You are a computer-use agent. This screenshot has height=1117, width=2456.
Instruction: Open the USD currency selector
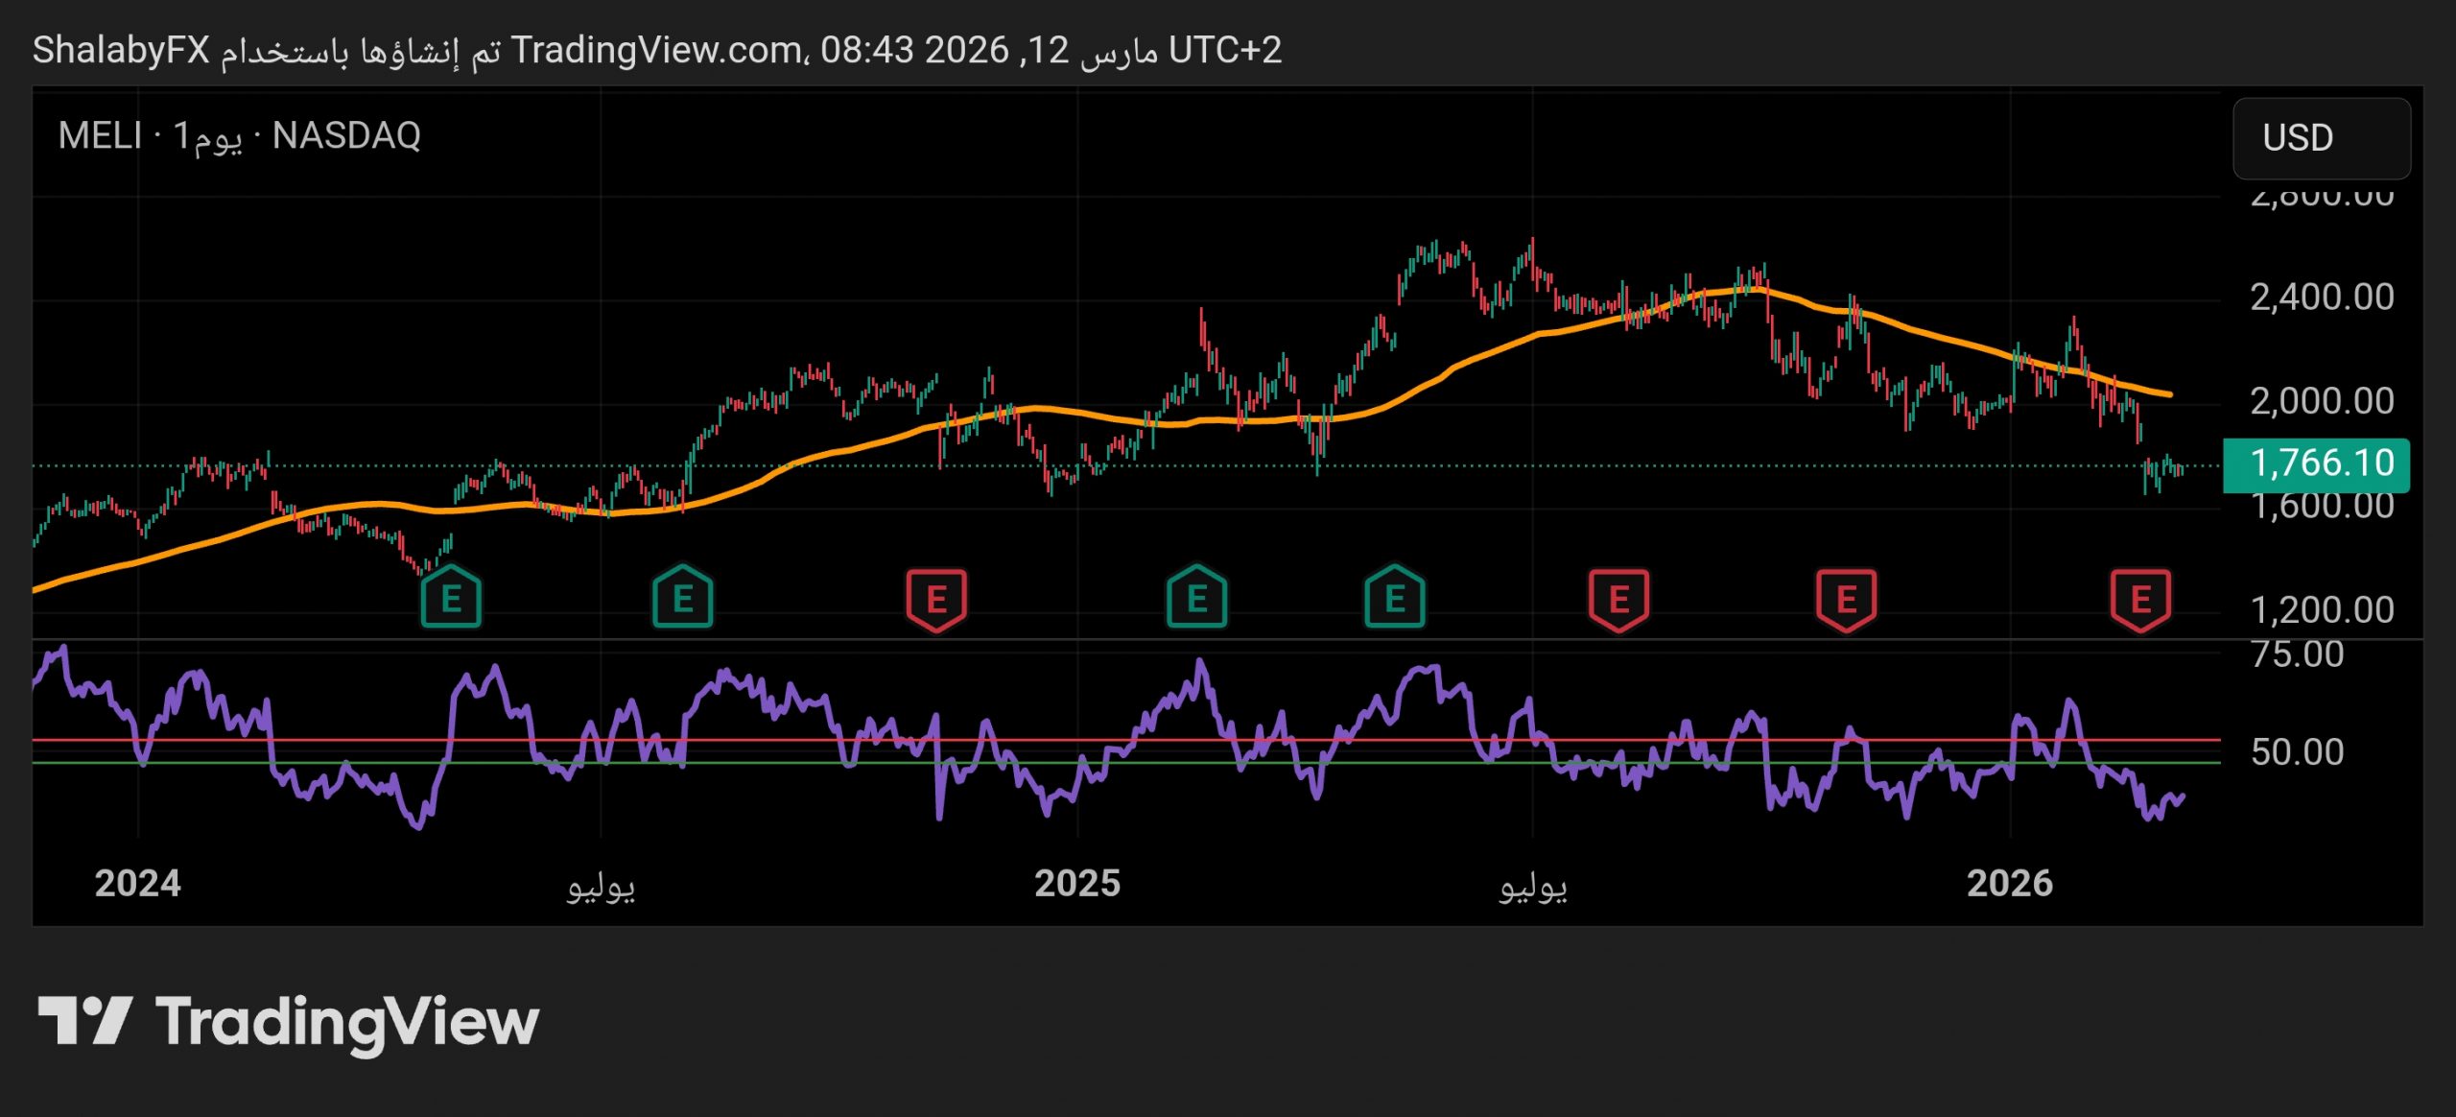click(2321, 138)
